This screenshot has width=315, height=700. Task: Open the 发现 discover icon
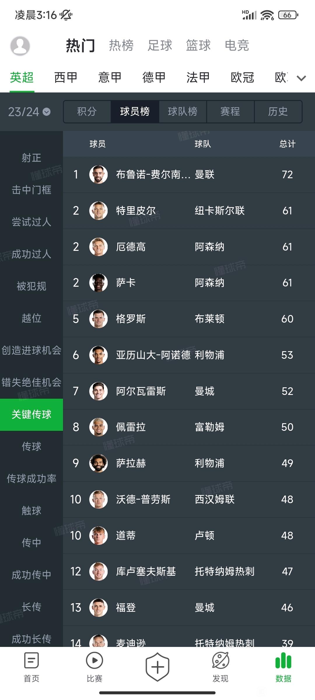click(x=220, y=660)
